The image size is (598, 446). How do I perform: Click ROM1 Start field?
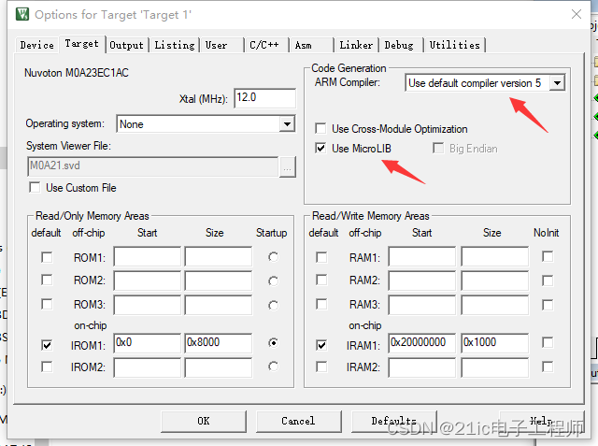148,256
